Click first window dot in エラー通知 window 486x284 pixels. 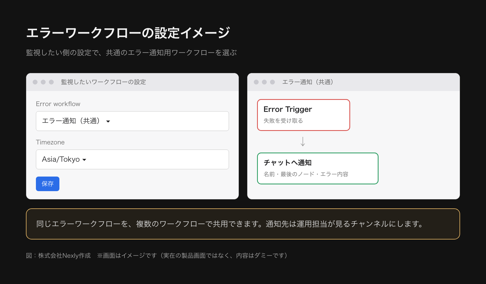[x=256, y=82]
